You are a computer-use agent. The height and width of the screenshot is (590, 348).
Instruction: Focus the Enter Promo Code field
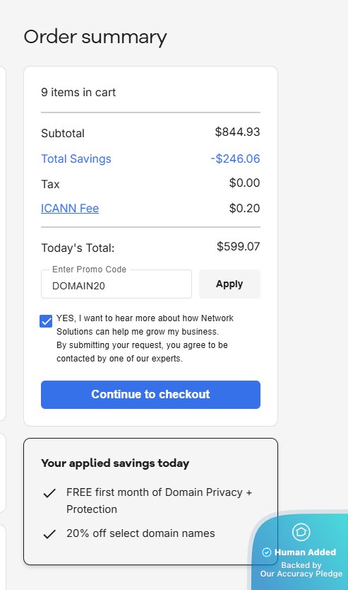pyautogui.click(x=116, y=284)
